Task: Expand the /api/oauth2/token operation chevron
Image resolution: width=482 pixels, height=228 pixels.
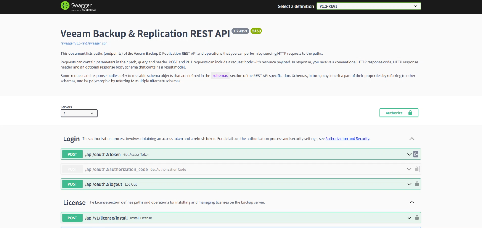Action: [409, 154]
